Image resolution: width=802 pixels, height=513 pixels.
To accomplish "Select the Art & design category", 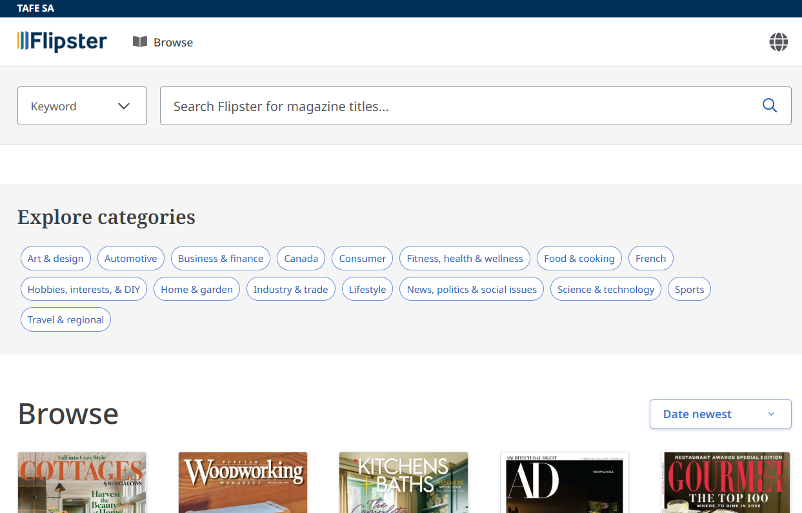I will point(55,258).
